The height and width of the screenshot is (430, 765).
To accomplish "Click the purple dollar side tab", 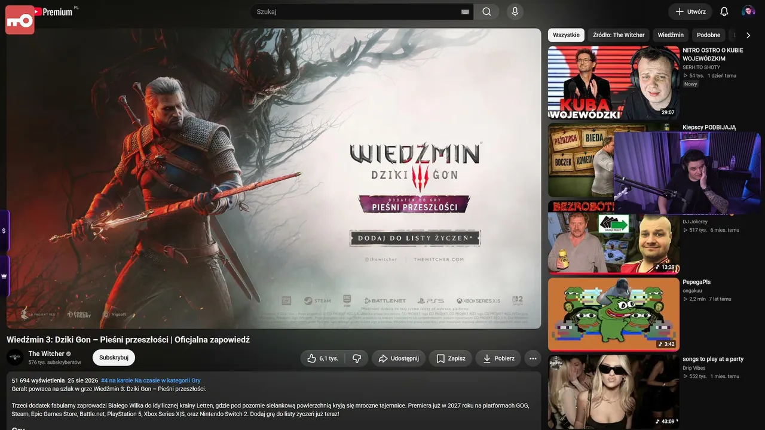I will (x=4, y=230).
